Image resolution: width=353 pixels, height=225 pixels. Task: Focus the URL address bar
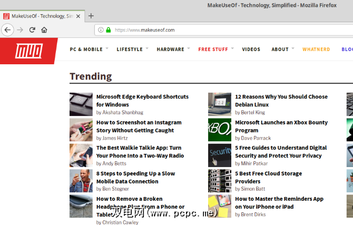pos(224,30)
